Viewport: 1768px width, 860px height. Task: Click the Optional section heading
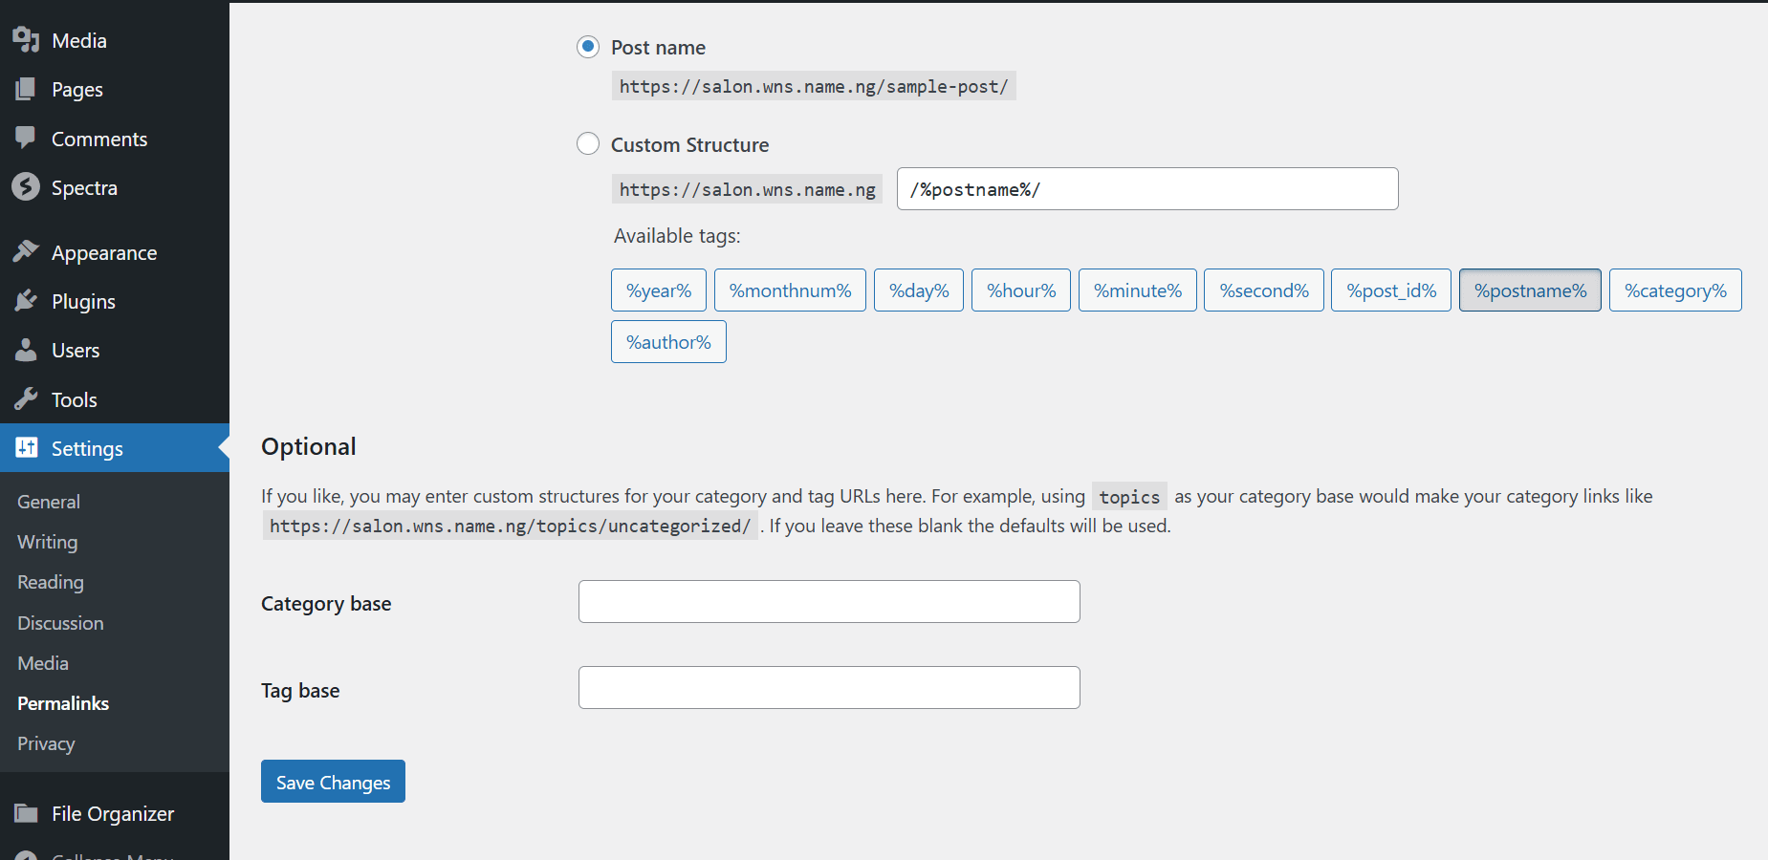pos(309,446)
